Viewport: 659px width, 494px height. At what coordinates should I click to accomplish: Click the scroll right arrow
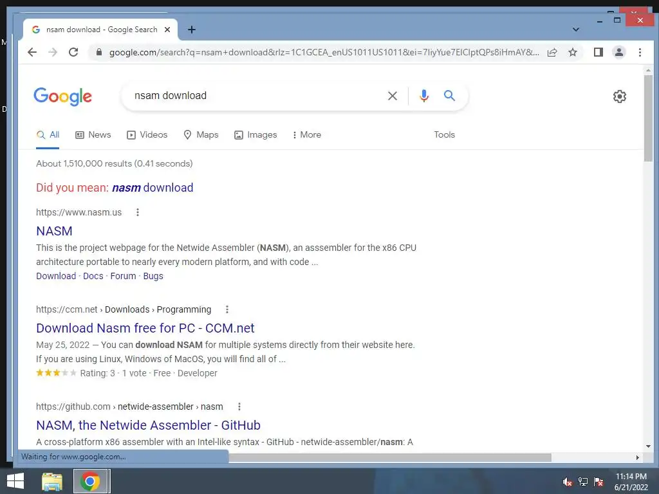tap(638, 457)
